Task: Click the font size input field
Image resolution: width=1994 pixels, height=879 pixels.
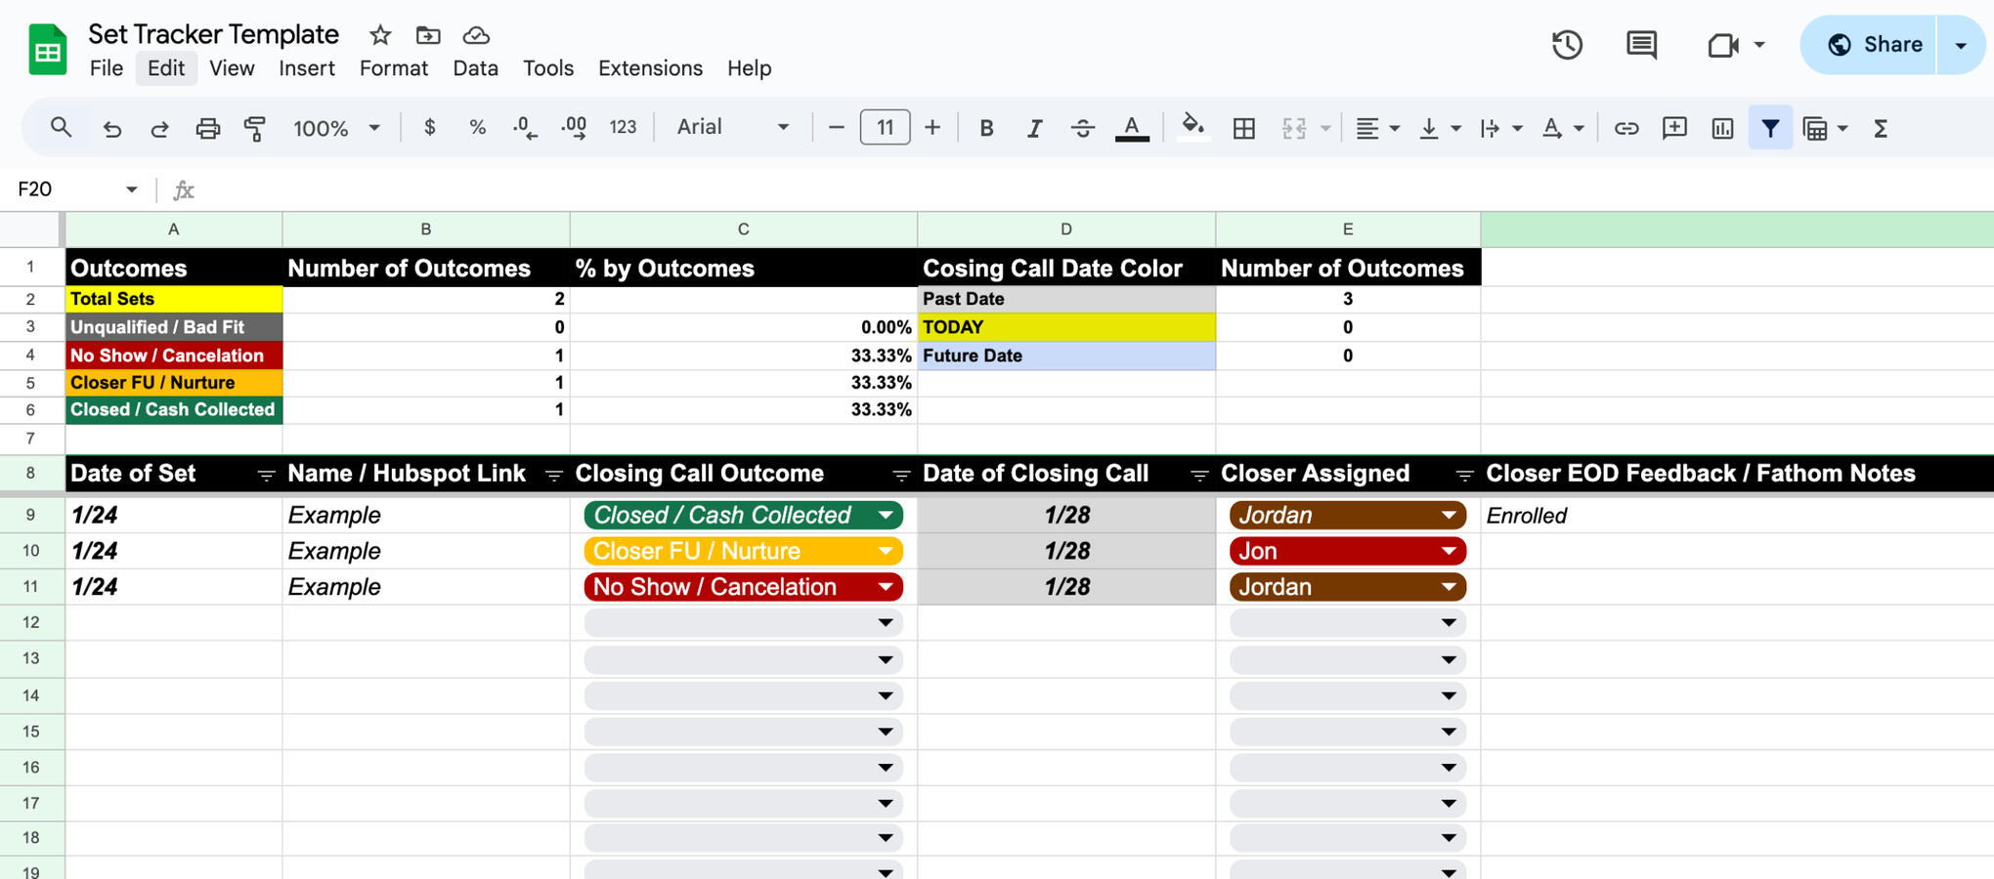Action: 885,127
